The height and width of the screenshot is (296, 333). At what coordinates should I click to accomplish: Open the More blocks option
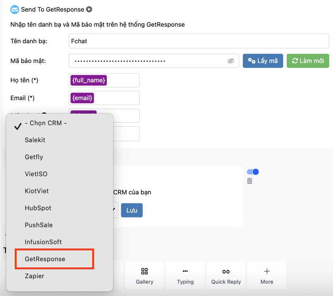pyautogui.click(x=267, y=275)
